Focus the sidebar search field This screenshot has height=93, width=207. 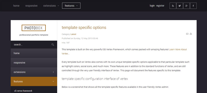(31, 44)
